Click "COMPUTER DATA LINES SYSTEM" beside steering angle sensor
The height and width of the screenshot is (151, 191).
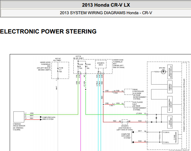click(x=49, y=118)
